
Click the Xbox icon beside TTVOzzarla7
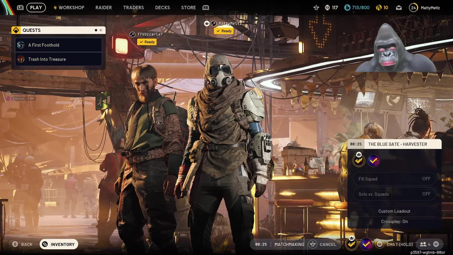tap(132, 34)
